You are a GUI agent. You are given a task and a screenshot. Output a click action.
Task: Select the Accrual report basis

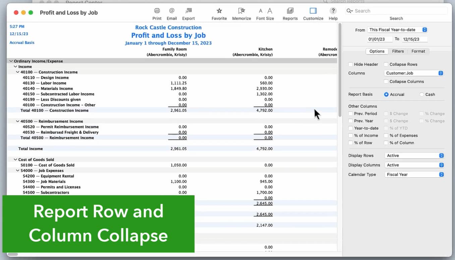[387, 94]
